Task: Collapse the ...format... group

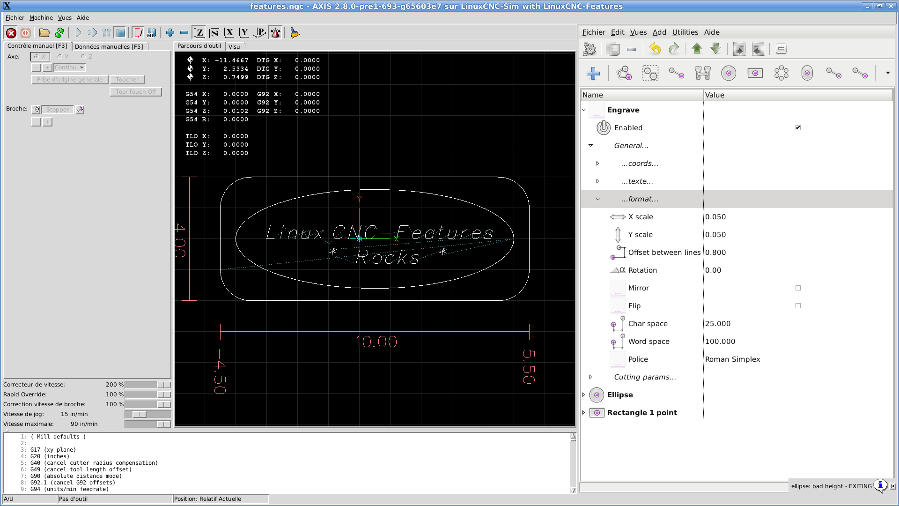Action: 597,199
